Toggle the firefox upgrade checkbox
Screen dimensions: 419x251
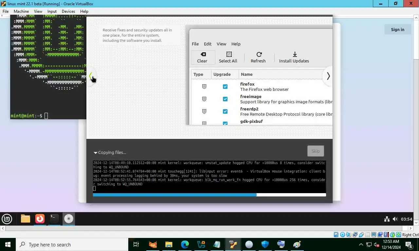click(225, 87)
